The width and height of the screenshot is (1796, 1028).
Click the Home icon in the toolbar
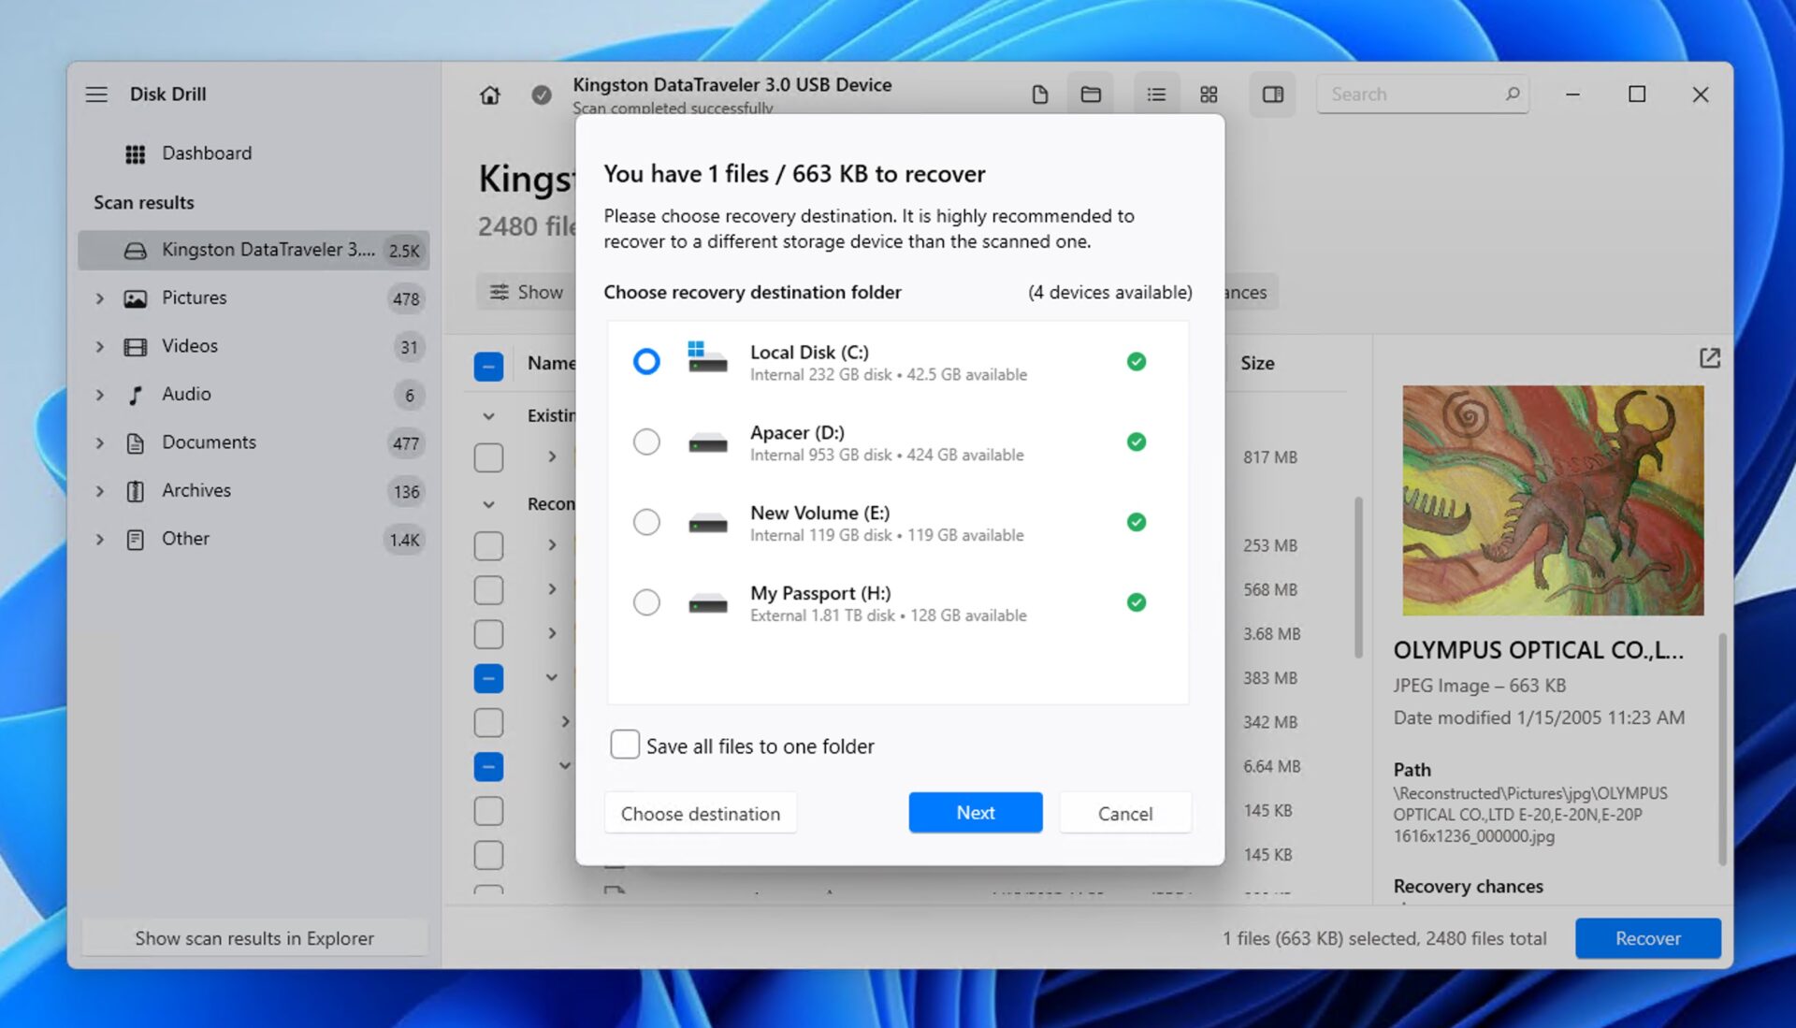coord(488,94)
